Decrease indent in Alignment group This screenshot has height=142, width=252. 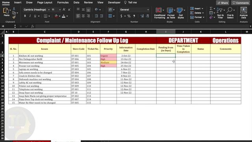(96, 16)
